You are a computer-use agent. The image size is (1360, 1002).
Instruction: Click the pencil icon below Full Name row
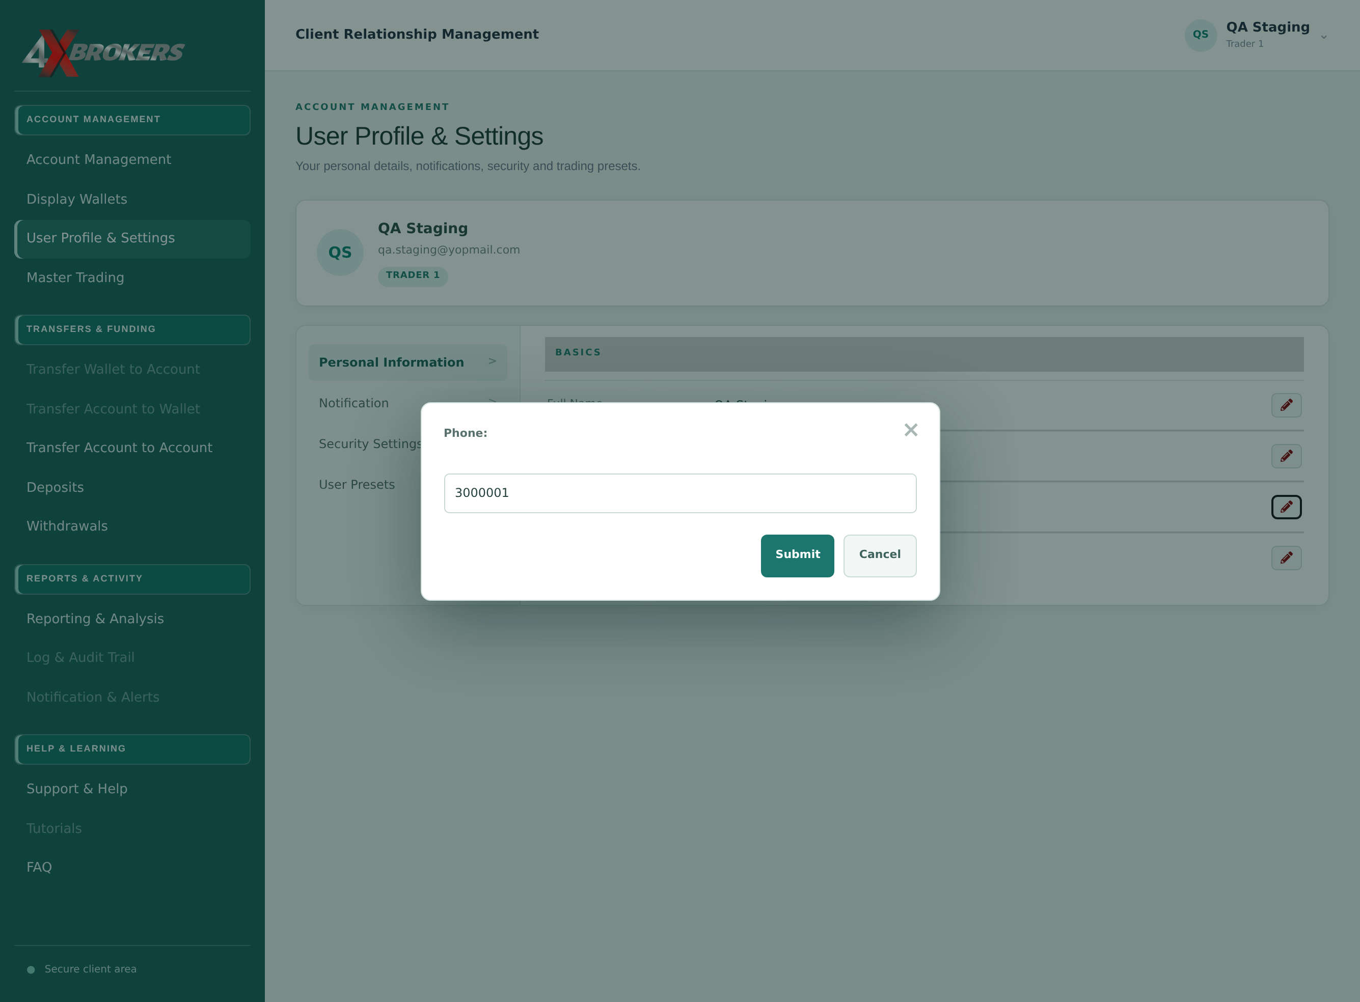(x=1286, y=456)
